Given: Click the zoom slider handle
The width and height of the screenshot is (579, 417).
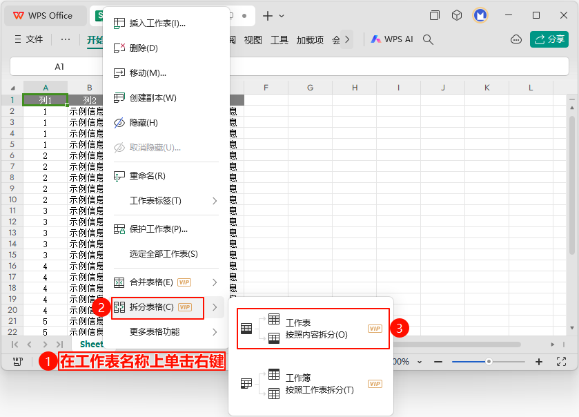Looking at the screenshot, I should point(489,362).
